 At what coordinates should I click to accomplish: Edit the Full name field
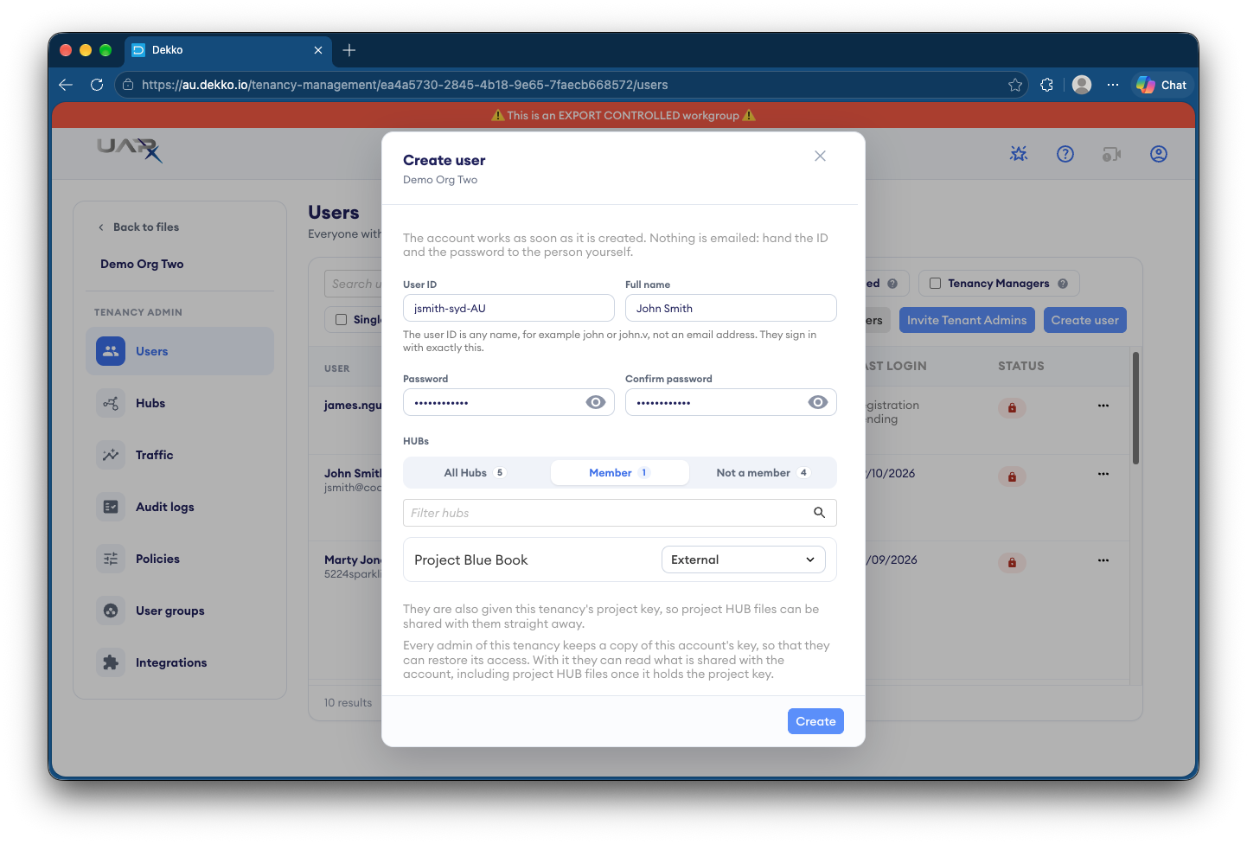click(x=731, y=308)
